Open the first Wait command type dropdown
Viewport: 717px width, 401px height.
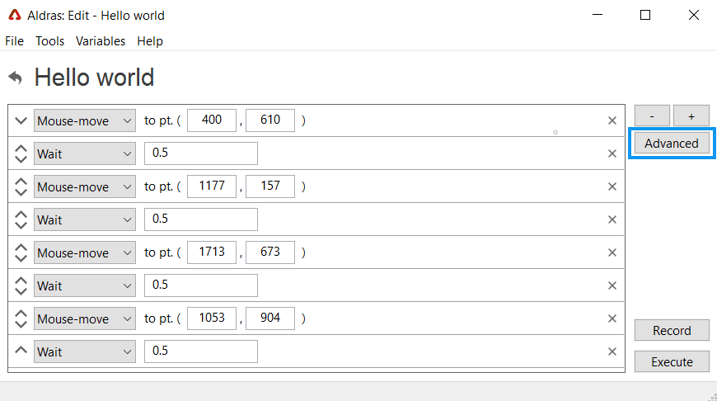pyautogui.click(x=85, y=153)
